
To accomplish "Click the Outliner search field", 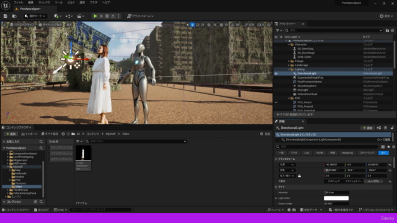I will [334, 30].
